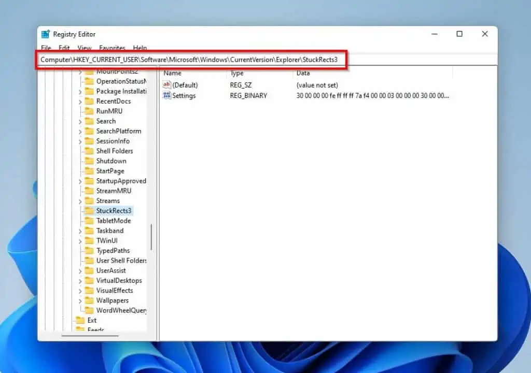Image resolution: width=531 pixels, height=373 pixels.
Task: Open the View menu
Action: coord(85,48)
